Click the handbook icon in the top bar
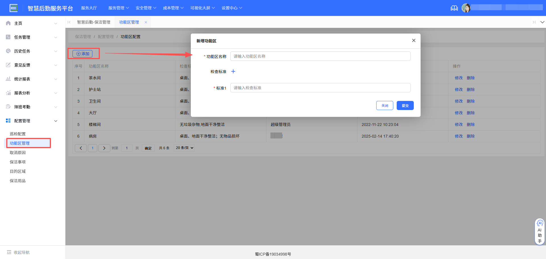This screenshot has width=546, height=259. 454,8
